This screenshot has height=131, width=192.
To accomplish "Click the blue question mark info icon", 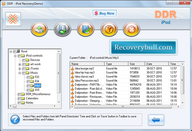I will [x=15, y=119].
